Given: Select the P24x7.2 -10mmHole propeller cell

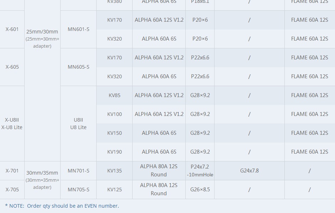Looking at the screenshot, I should click(200, 171).
